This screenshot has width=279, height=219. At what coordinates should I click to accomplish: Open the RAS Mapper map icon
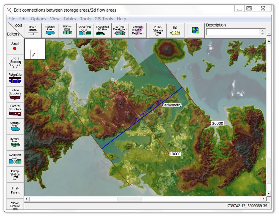[x=196, y=30]
